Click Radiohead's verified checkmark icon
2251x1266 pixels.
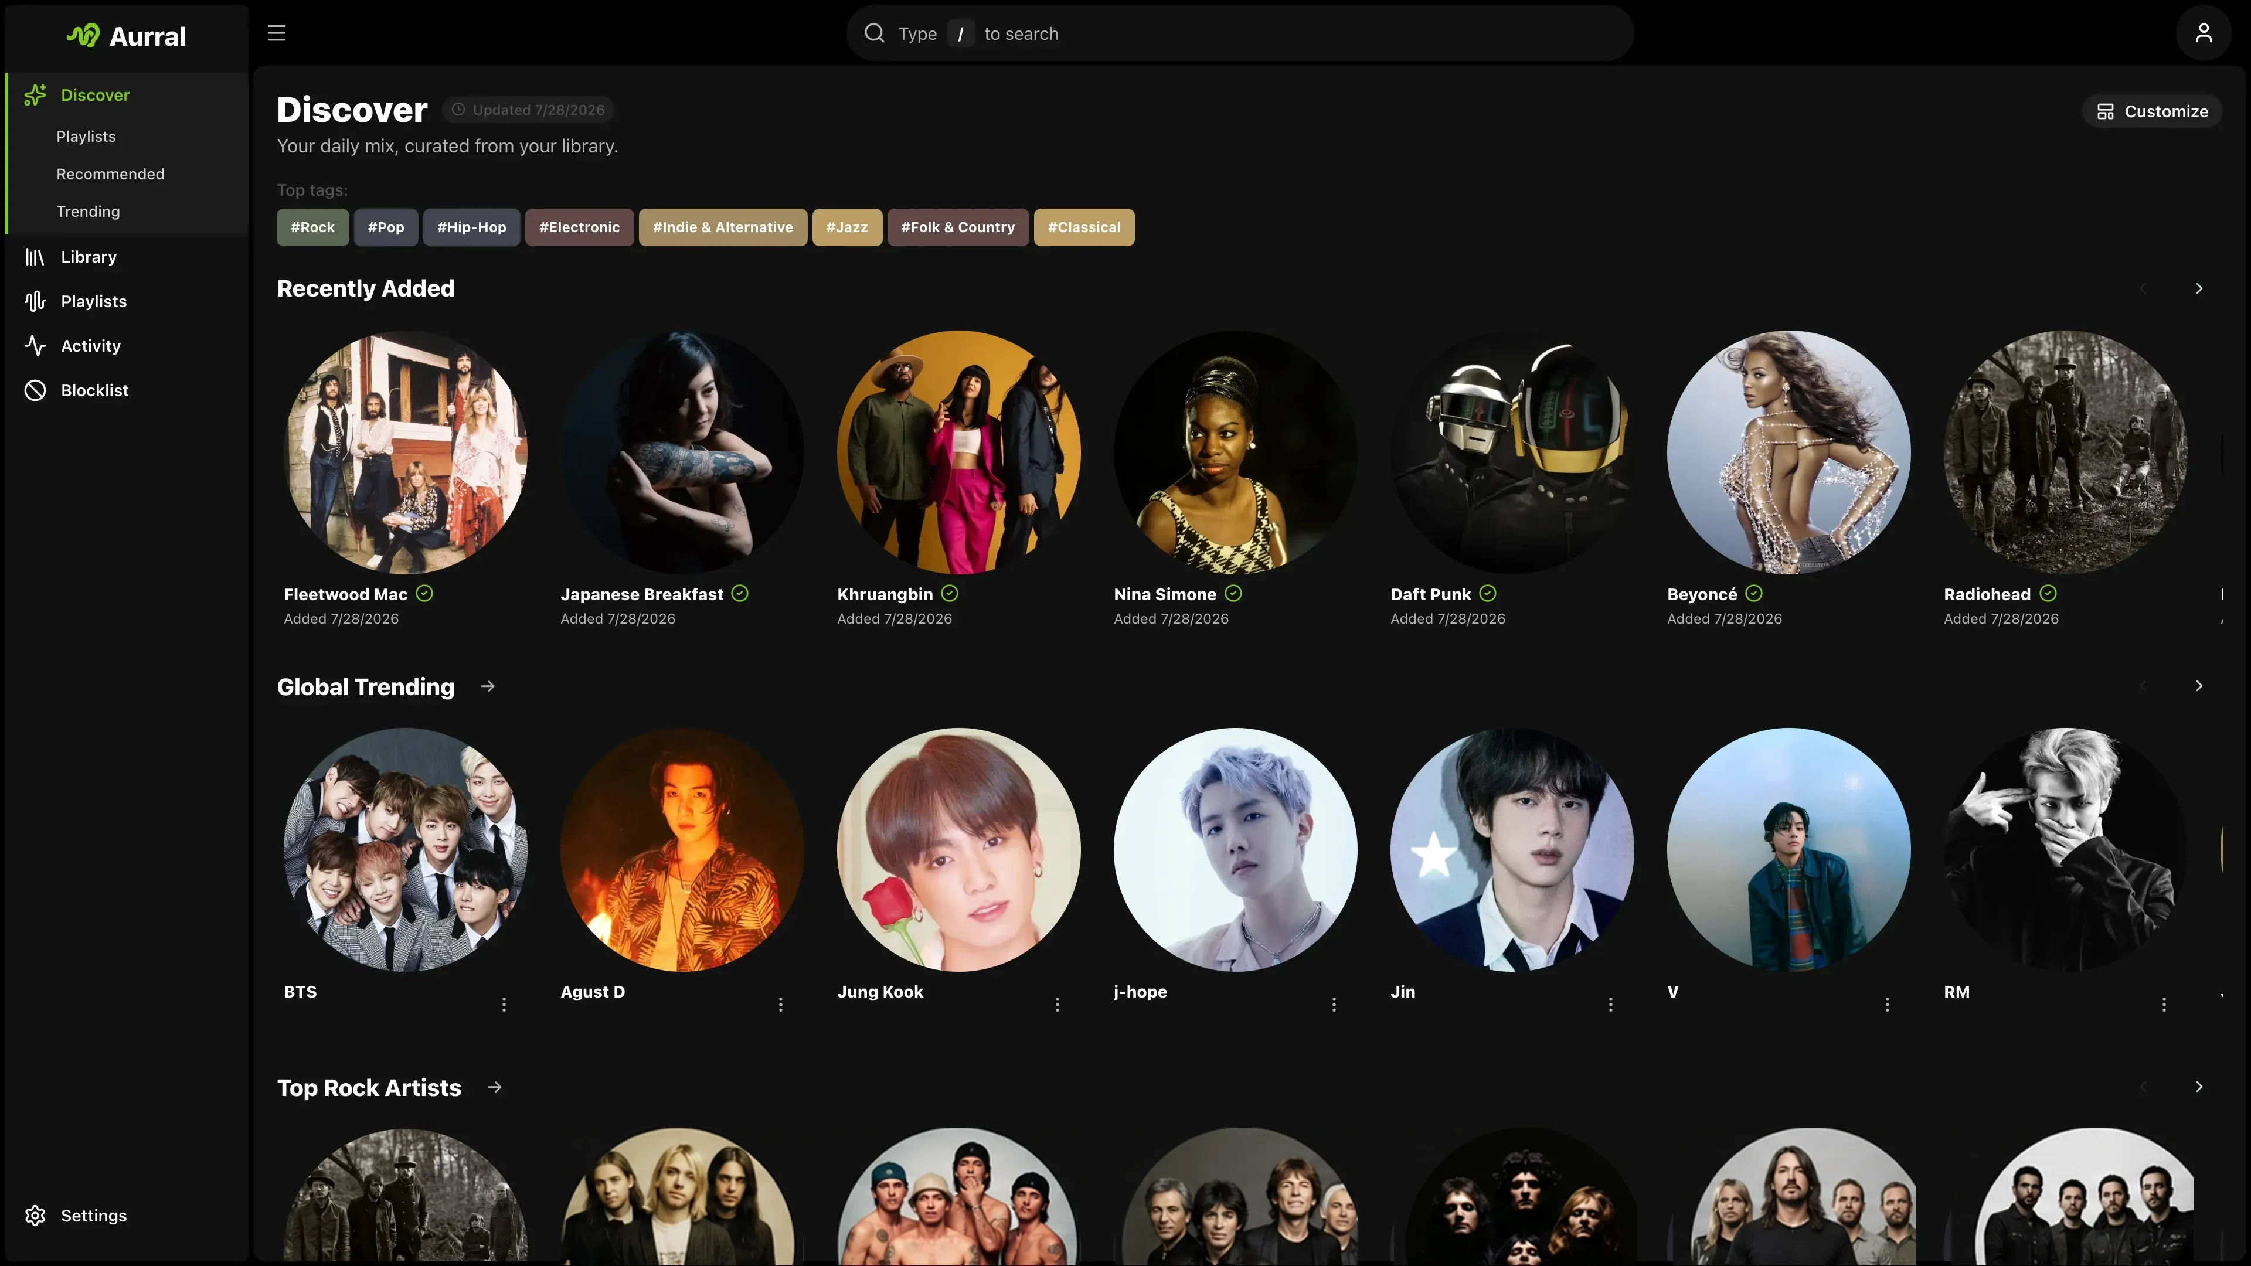tap(2048, 593)
